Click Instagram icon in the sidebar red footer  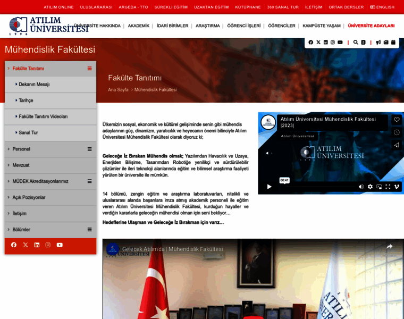tap(48, 245)
